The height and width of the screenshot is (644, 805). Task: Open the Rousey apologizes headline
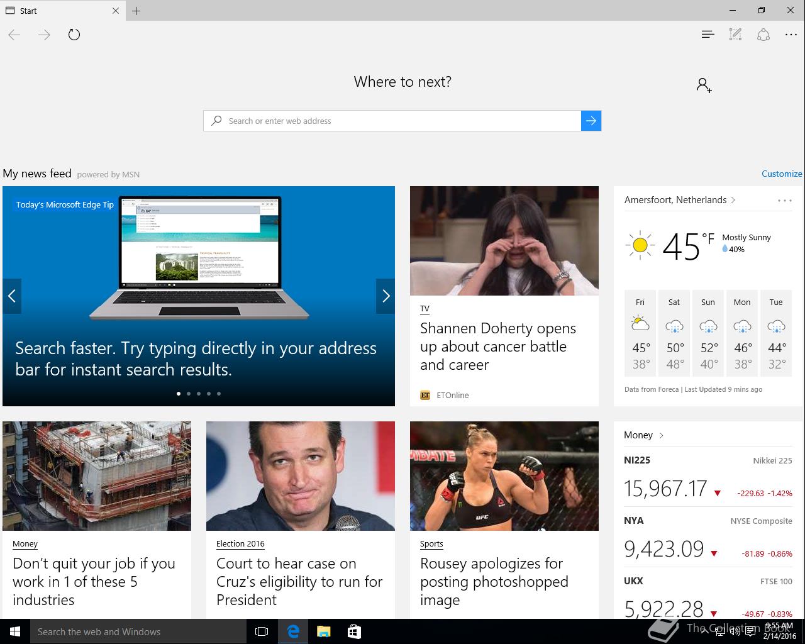click(x=494, y=582)
